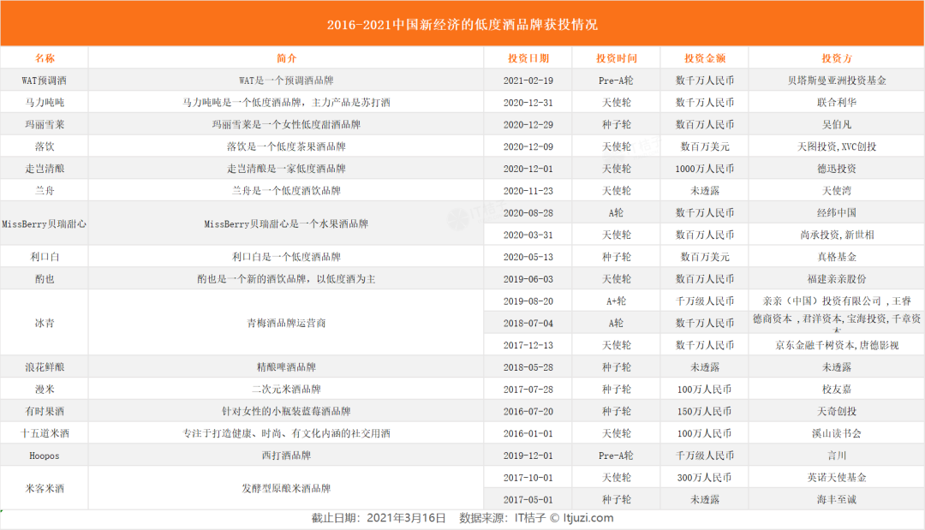Screen dimensions: 925x530
Task: Click description 二次元米酒品牌
Action: (286, 390)
